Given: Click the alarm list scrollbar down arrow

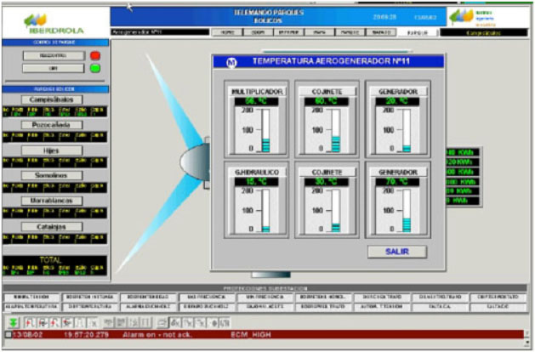Looking at the screenshot, I should point(528,342).
